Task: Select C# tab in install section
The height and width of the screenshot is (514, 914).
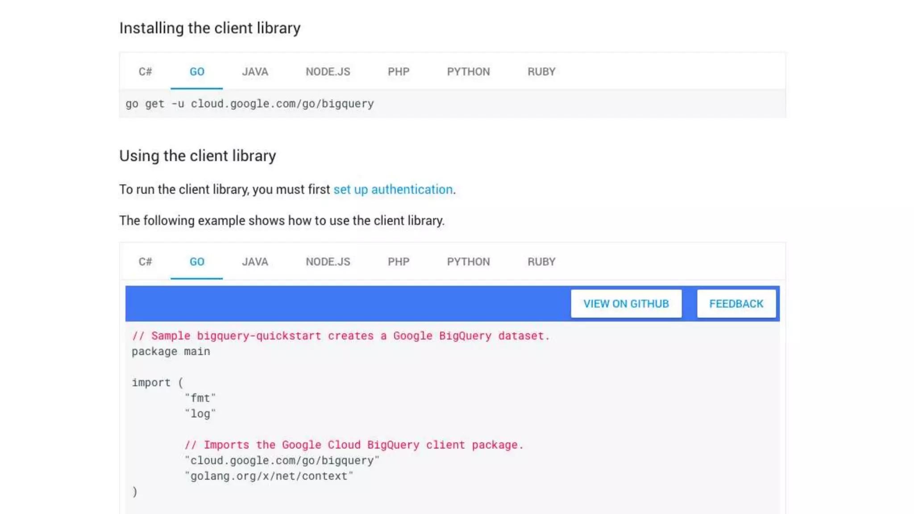Action: click(x=145, y=72)
